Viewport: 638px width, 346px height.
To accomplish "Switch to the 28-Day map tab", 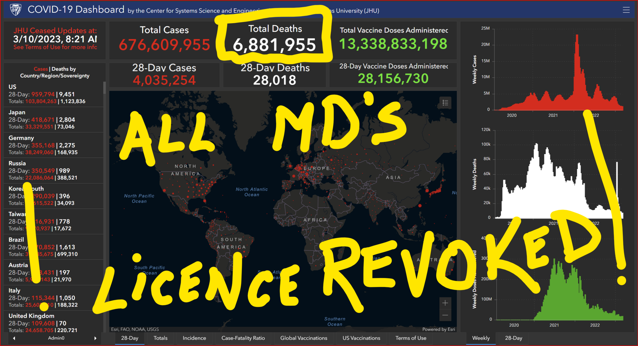I will point(130,338).
